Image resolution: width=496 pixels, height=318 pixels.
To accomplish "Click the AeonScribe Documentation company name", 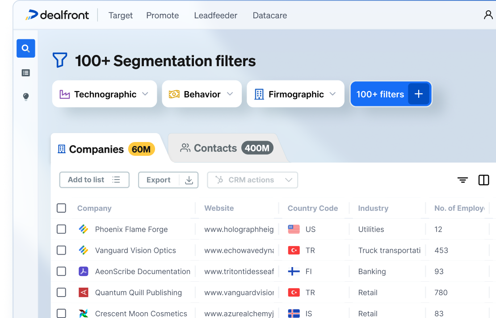I will 143,272.
